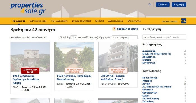This screenshot has width=196, height=103.
Task: Filter locations by Αττική
Action: [146, 84]
